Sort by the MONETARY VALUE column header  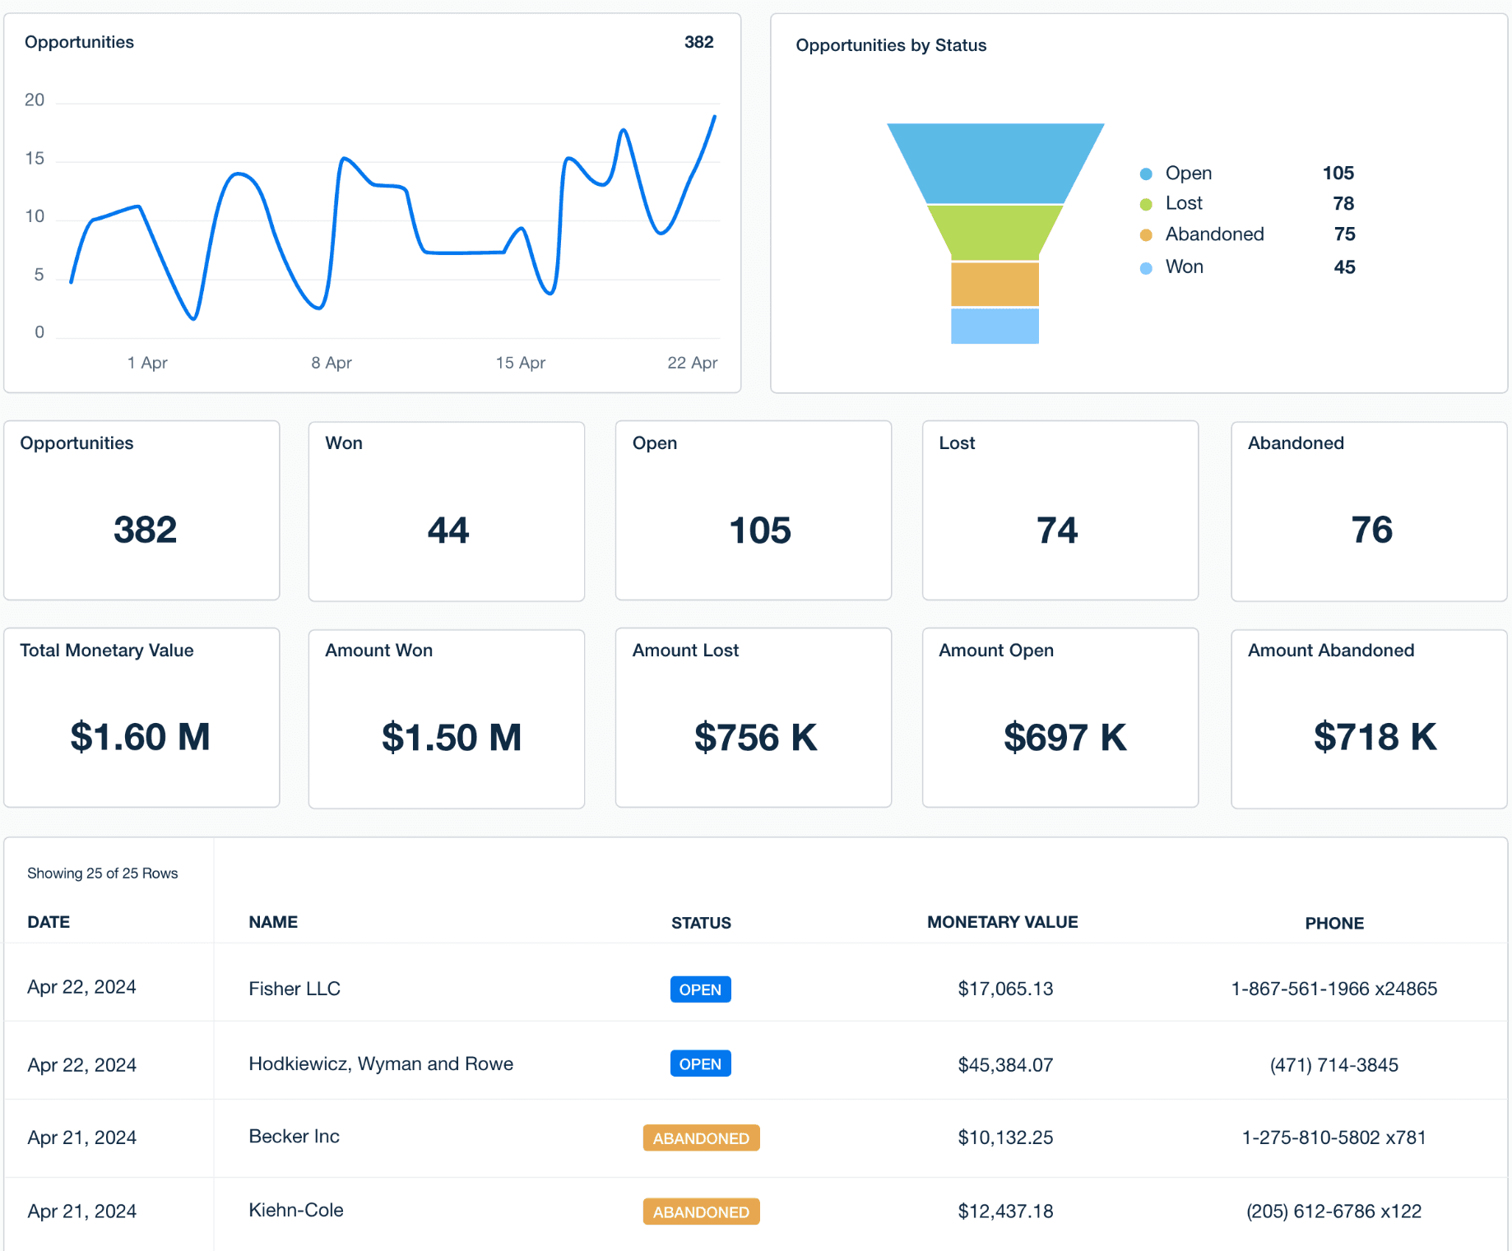tap(1002, 922)
